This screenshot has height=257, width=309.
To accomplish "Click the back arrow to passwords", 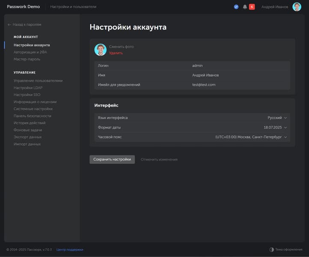I will (x=9, y=25).
